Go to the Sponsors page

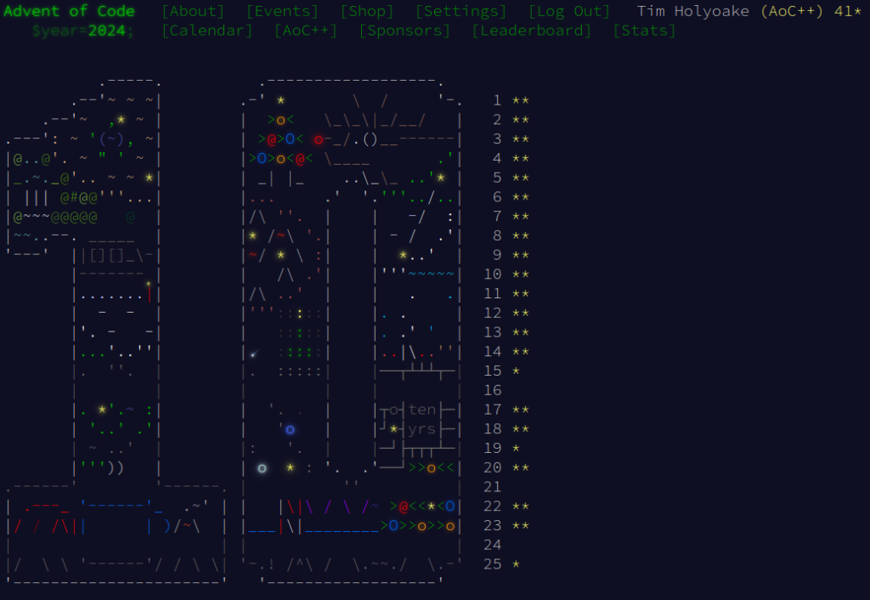(x=404, y=31)
